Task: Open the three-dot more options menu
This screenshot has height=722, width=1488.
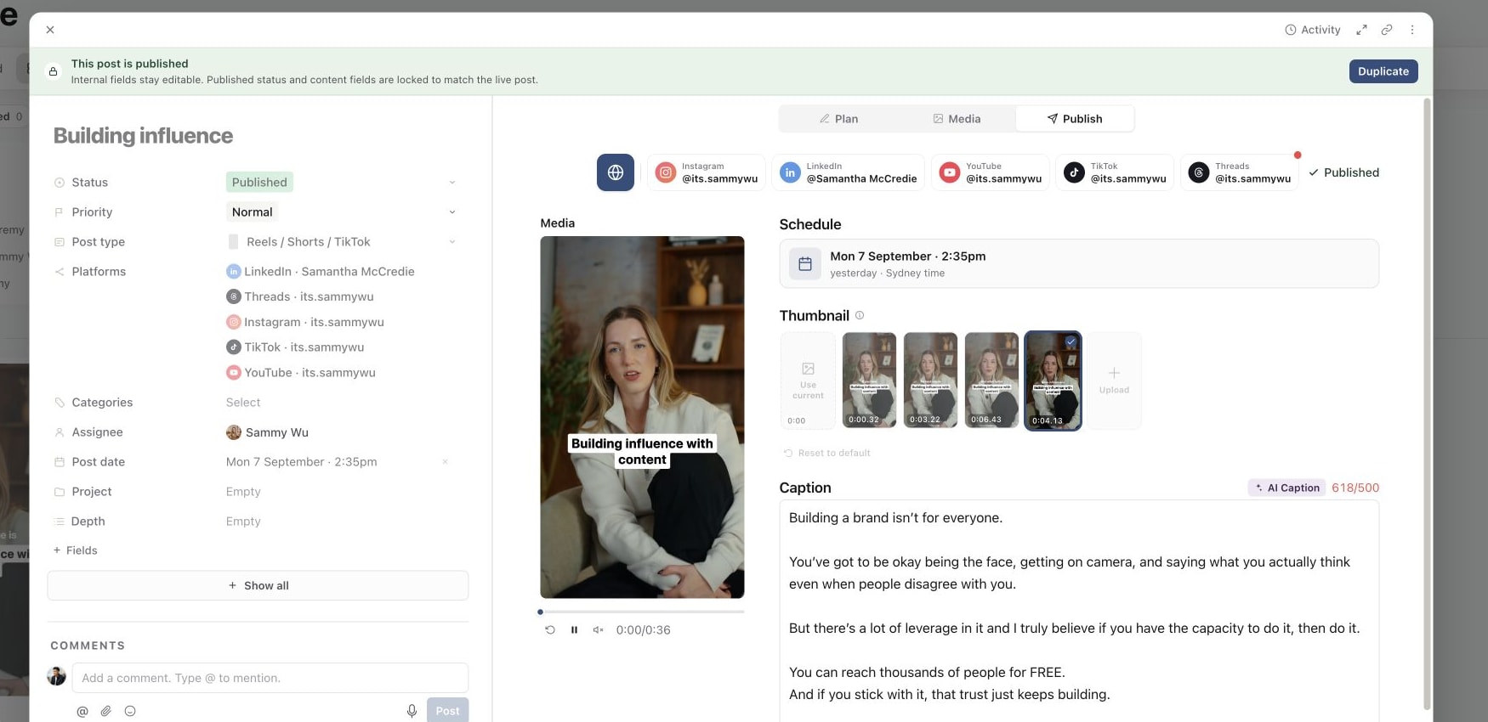Action: pos(1412,30)
